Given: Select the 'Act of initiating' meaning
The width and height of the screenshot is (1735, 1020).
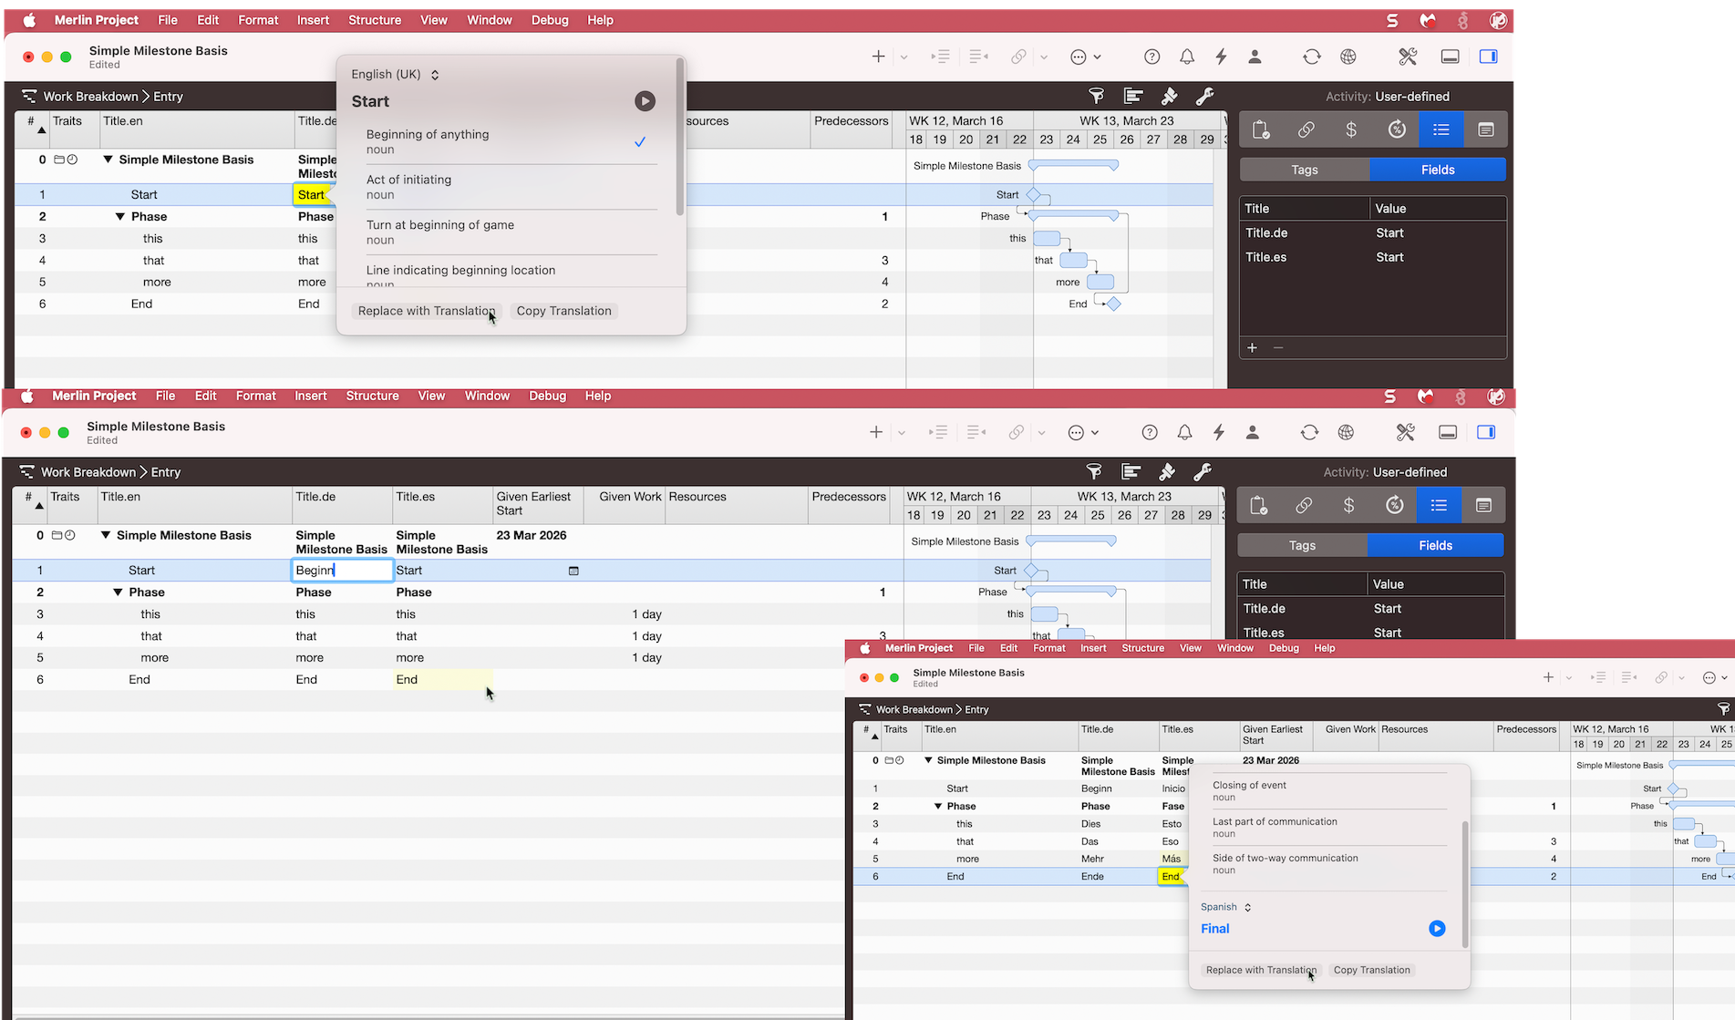Looking at the screenshot, I should coord(511,187).
